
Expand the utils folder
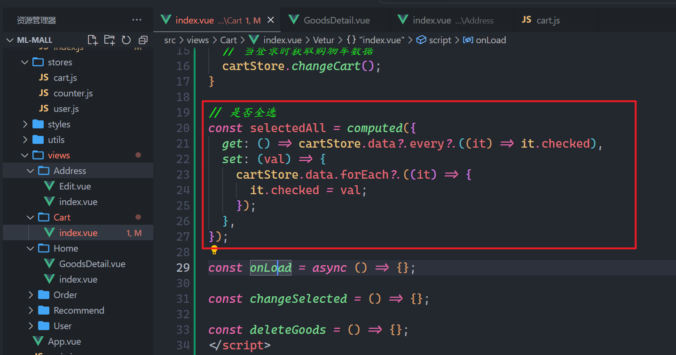(x=25, y=140)
